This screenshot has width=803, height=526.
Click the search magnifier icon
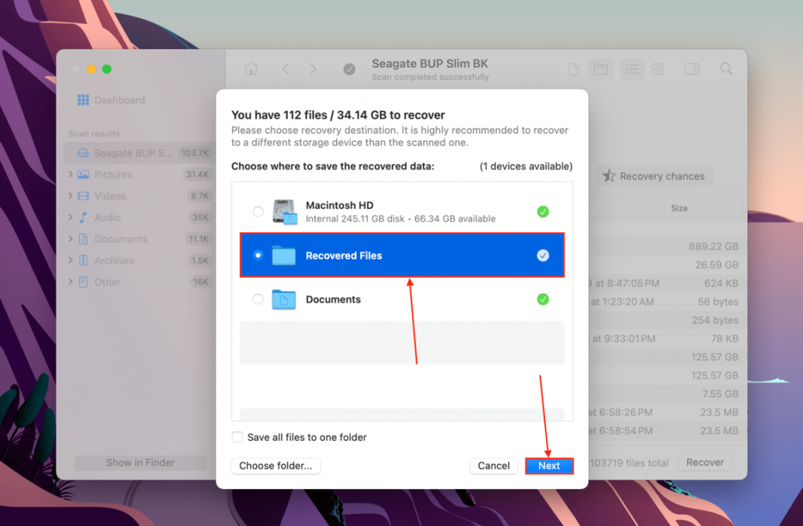coord(726,68)
